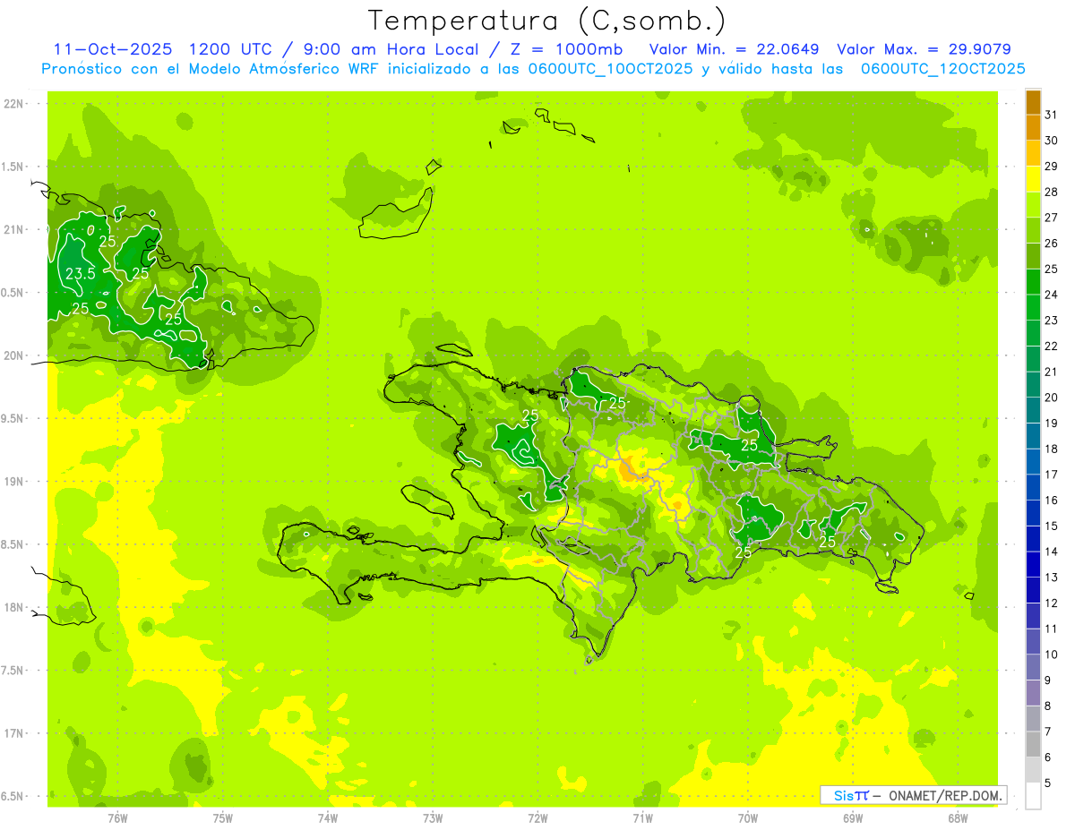Screen dimensions: 1075x830
Task: Click the 68W longitude axis label
Action: tap(957, 817)
